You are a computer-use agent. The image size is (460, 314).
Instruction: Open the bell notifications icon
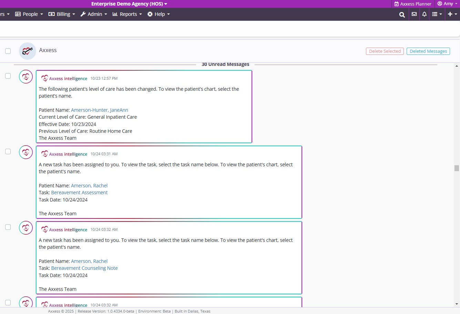click(424, 14)
